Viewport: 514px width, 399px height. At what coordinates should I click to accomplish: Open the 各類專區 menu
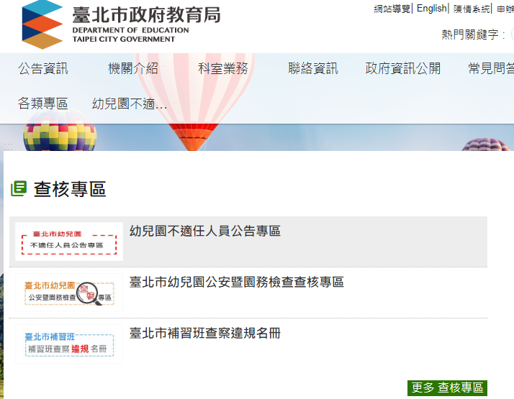pos(43,104)
